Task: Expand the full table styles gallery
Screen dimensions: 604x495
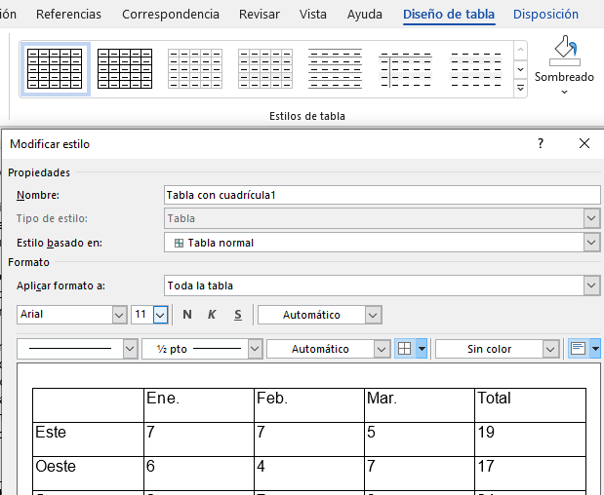Action: point(520,89)
